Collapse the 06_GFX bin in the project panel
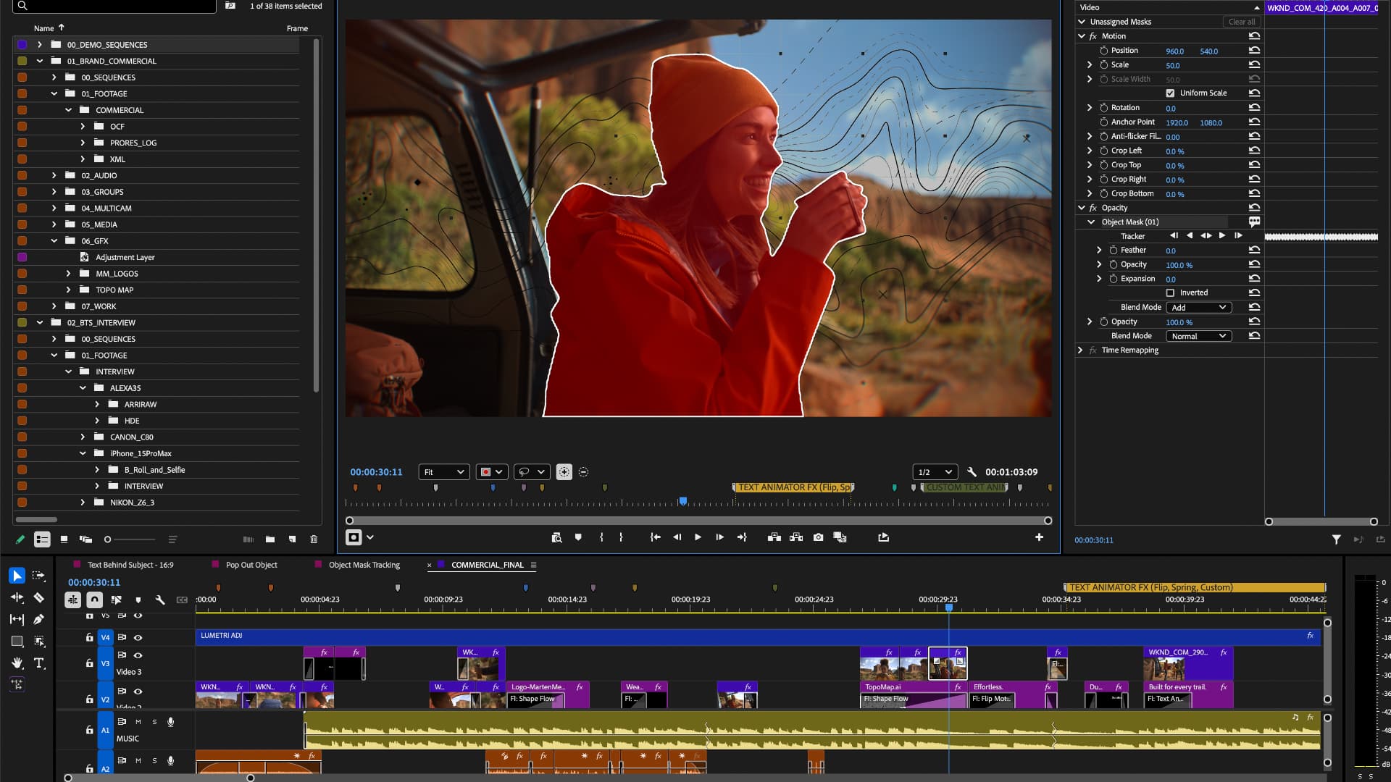This screenshot has width=1391, height=782. click(x=54, y=240)
